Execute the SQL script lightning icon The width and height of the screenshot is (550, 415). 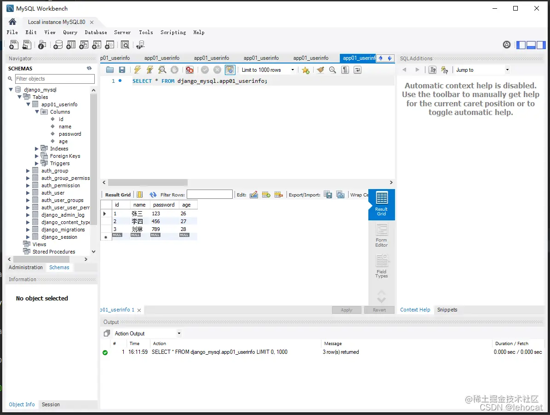coord(137,70)
